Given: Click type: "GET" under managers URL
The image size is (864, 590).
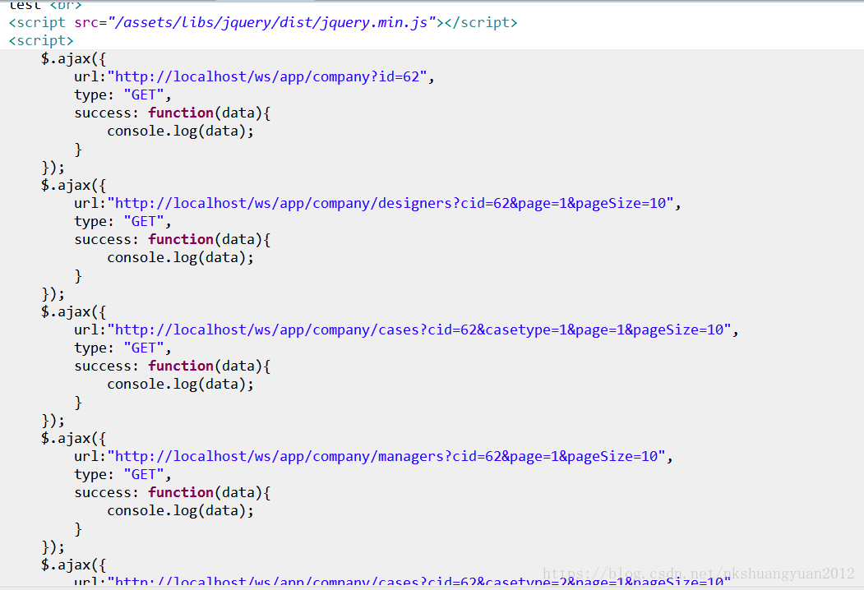Looking at the screenshot, I should [x=122, y=475].
